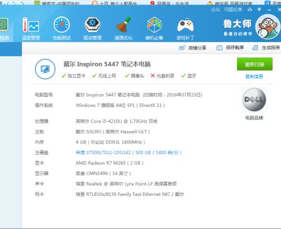Click the 鲁大师 mascot avatar
The image size is (281, 229).
(x=268, y=27)
